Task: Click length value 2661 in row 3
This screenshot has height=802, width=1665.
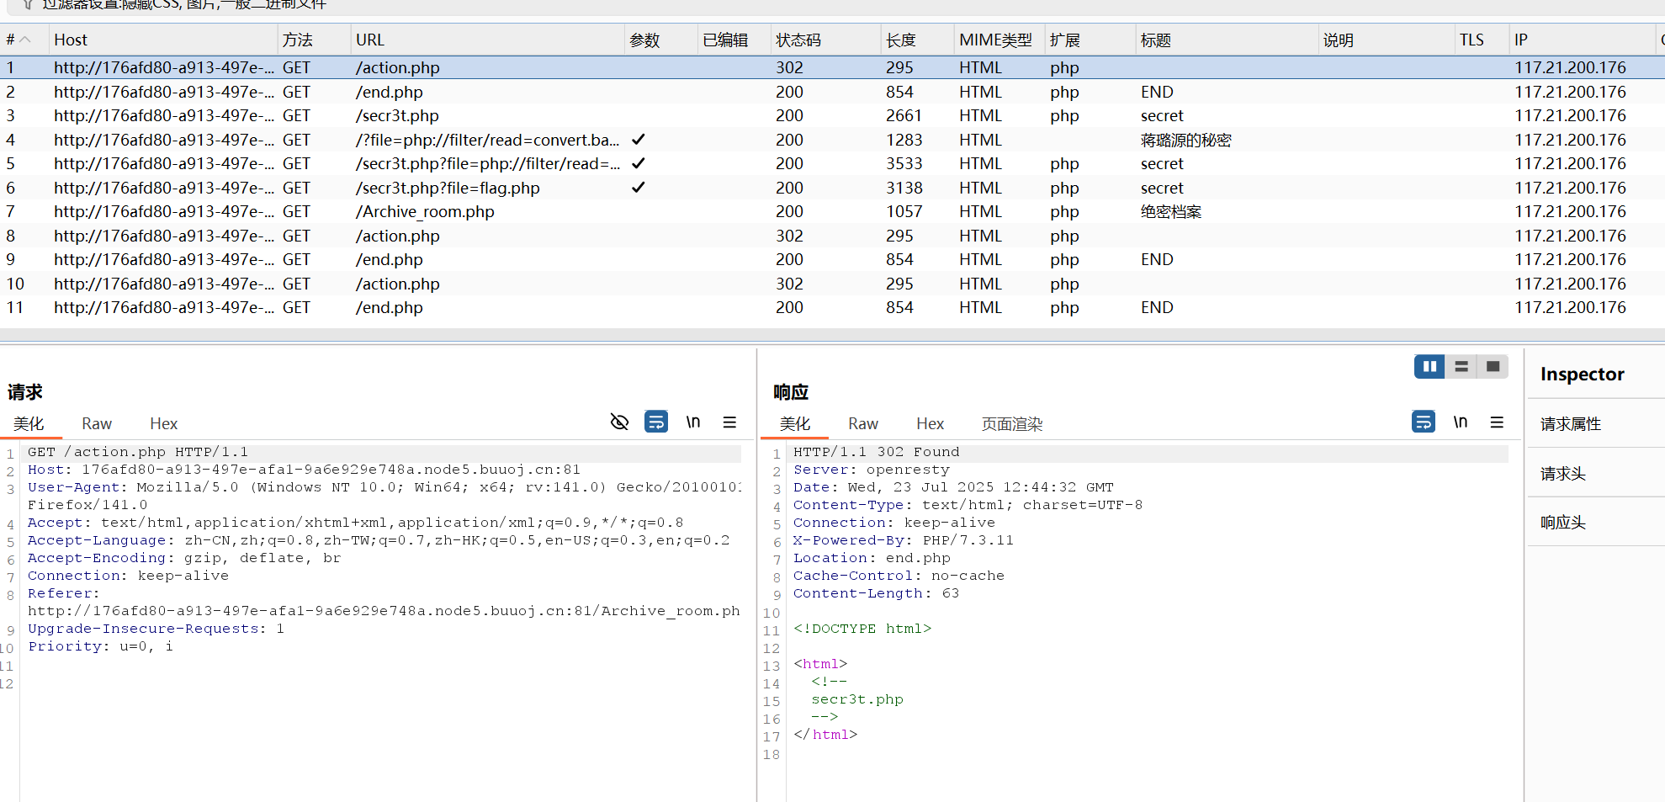Action: [904, 115]
